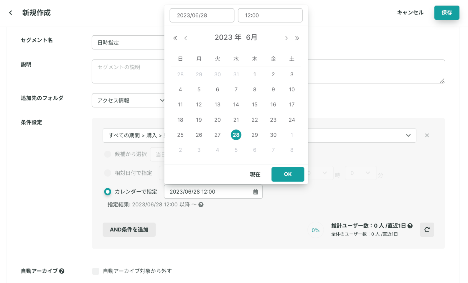Click the help icon next to 指定結果
The image size is (468, 283).
click(201, 205)
